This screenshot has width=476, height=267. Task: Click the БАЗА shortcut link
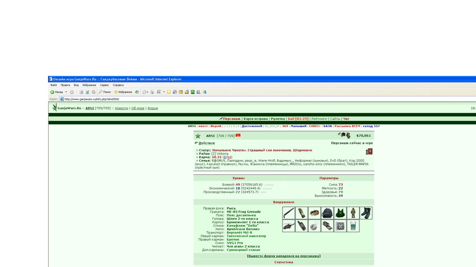tap(328, 126)
